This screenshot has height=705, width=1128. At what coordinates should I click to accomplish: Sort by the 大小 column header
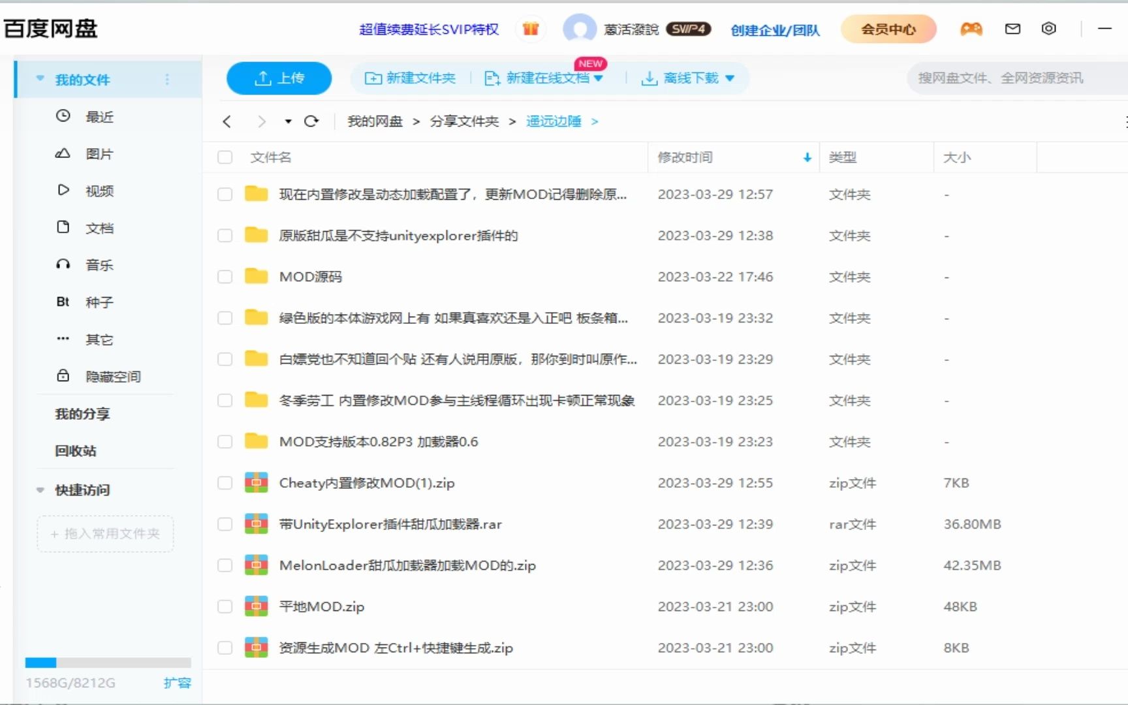tap(957, 157)
